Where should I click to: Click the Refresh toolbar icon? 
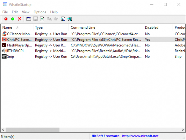click(42, 19)
